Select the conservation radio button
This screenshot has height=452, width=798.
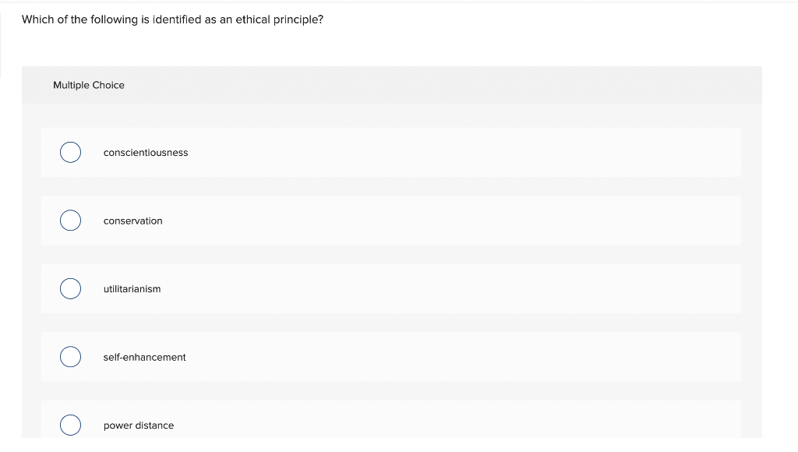pos(70,221)
